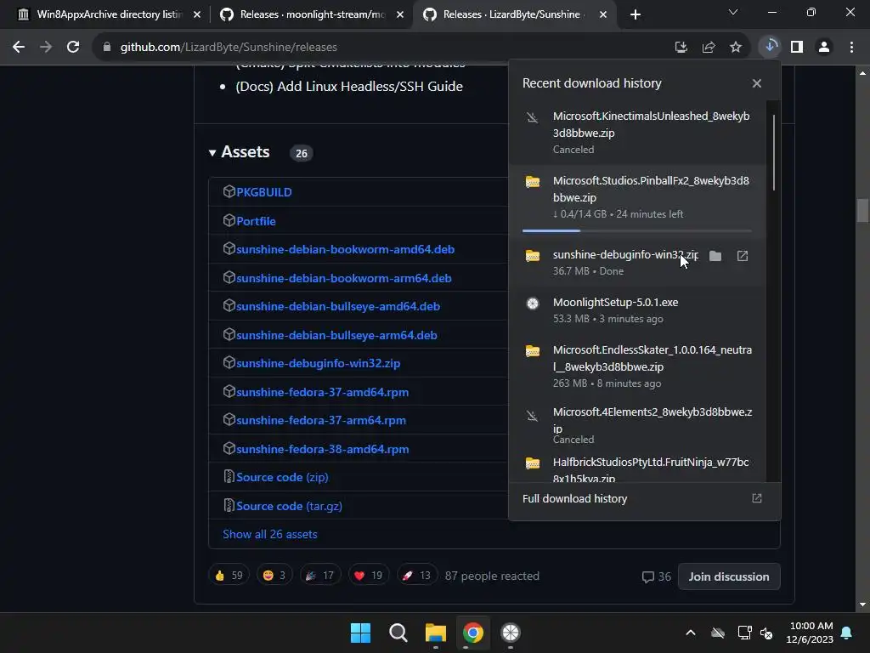Download sunshine-debian-bookworm-arm64.deb
The height and width of the screenshot is (653, 870).
pyautogui.click(x=343, y=278)
